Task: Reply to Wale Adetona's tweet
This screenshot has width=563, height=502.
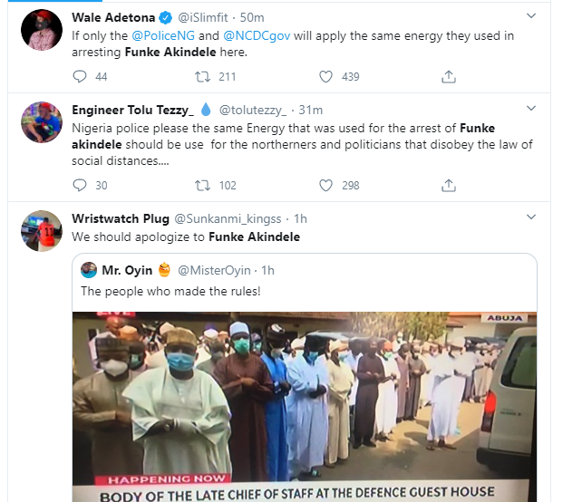Action: pyautogui.click(x=79, y=77)
